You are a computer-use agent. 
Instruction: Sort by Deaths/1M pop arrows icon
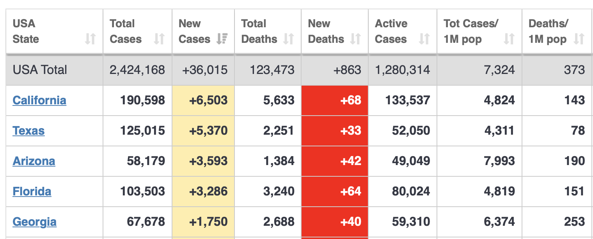coord(579,39)
